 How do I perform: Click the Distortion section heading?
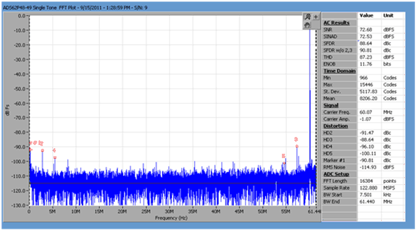point(335,126)
